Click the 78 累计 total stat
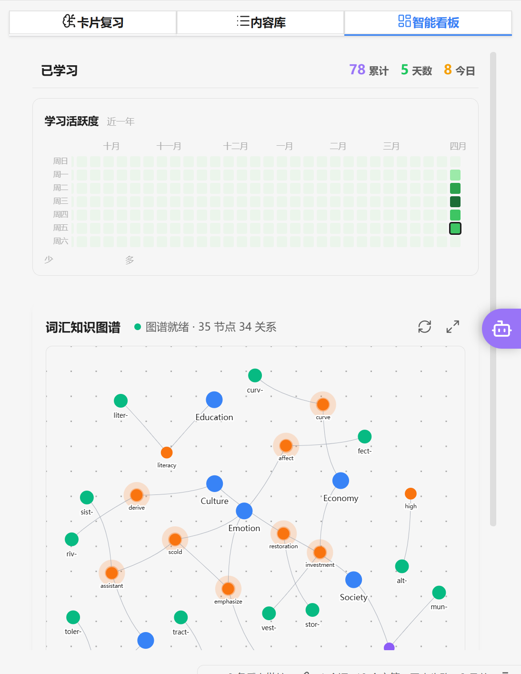The image size is (521, 674). [369, 70]
